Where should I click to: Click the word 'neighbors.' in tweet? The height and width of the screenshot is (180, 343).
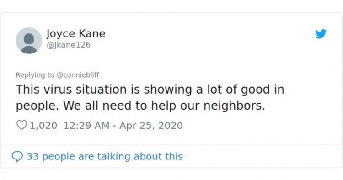[x=234, y=106]
